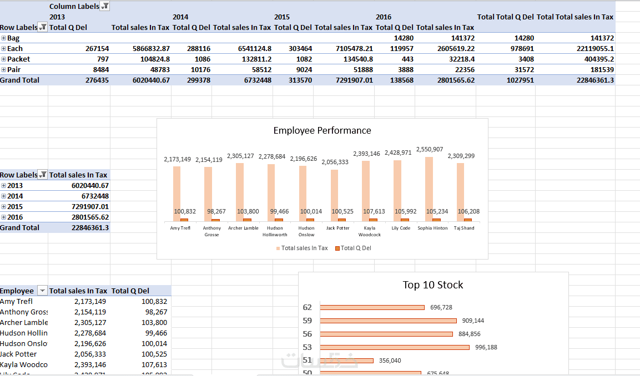Expand the Packet row group
This screenshot has height=376, width=640.
click(x=4, y=59)
